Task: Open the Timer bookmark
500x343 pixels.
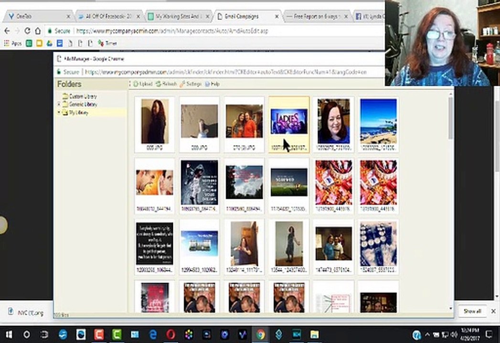Action: coord(108,43)
